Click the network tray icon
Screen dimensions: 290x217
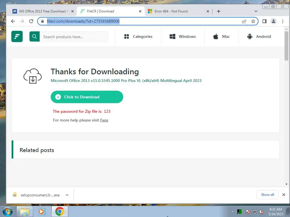[x=255, y=212]
